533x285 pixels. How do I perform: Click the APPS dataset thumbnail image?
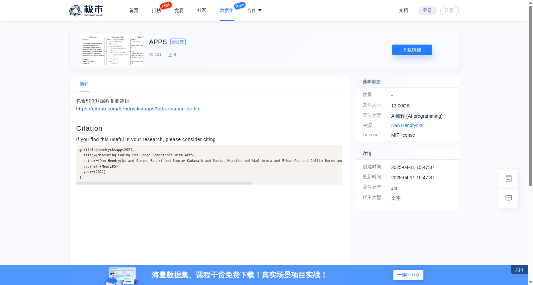pyautogui.click(x=111, y=50)
